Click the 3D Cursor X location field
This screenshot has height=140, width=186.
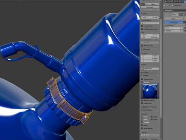coord(150,56)
